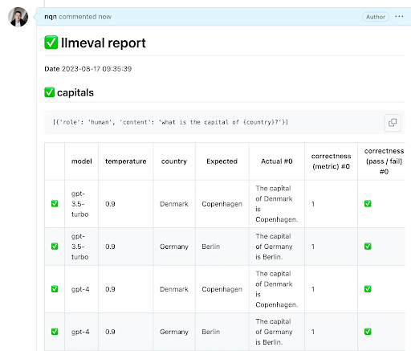This screenshot has width=411, height=351.
Task: Click pass/fail check for gpt-3.5-turbo Denmark row
Action: tap(368, 204)
